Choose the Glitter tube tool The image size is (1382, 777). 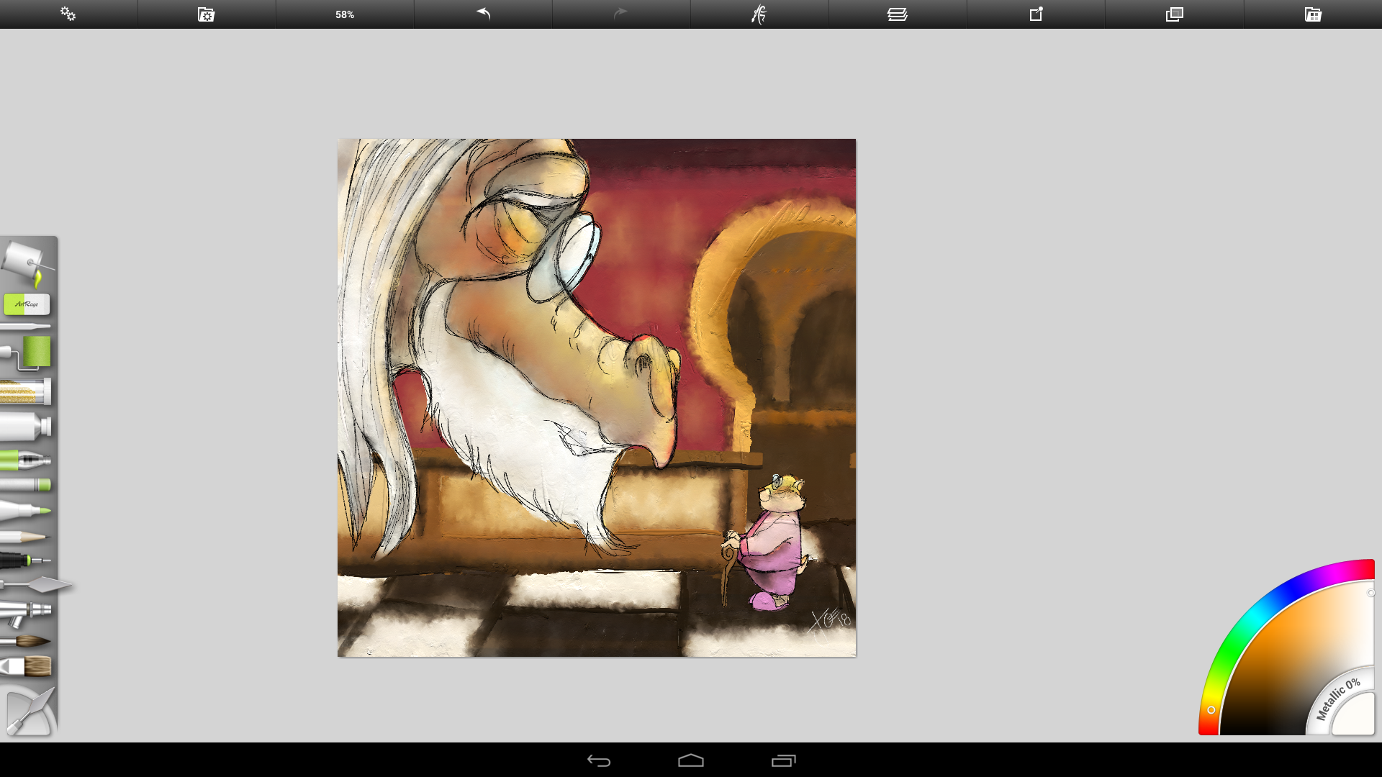click(x=26, y=392)
